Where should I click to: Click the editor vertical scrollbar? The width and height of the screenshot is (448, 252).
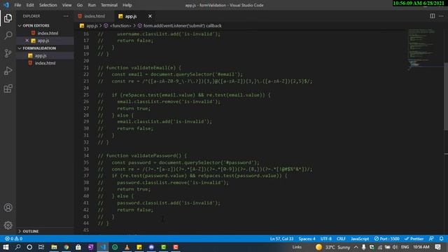click(446, 96)
